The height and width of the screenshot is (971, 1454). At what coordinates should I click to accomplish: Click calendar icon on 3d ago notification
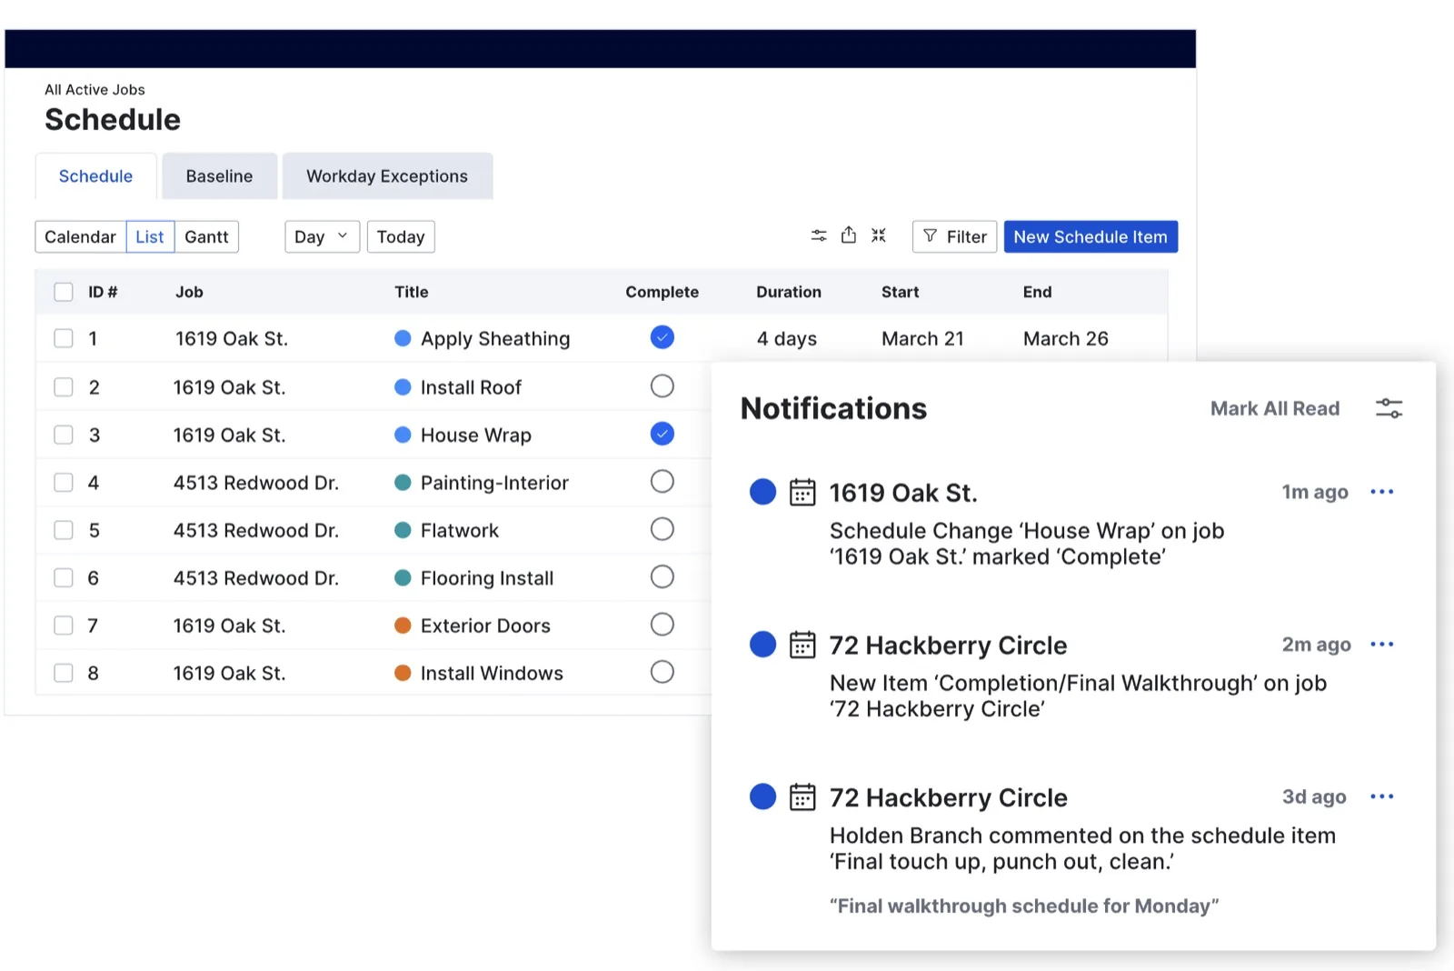tap(802, 797)
